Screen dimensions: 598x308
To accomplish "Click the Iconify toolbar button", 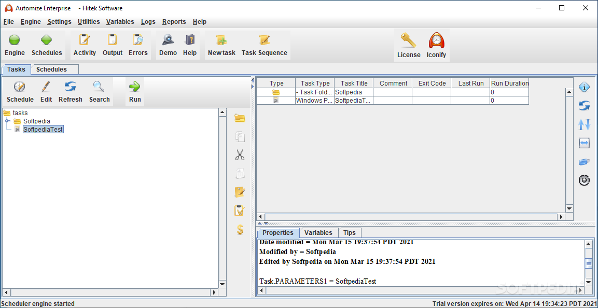I will tap(436, 46).
